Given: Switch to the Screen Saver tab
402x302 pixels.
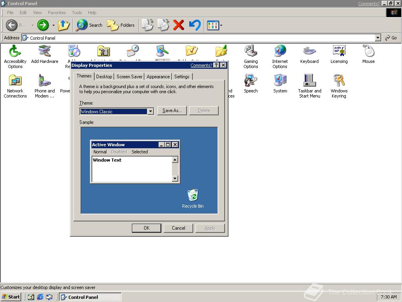Looking at the screenshot, I should tap(129, 77).
